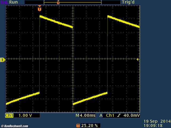Viewport: 171px width, 128px height.
Task: Click the orange T icon beside 25.20 %
Action: [x=78, y=125]
